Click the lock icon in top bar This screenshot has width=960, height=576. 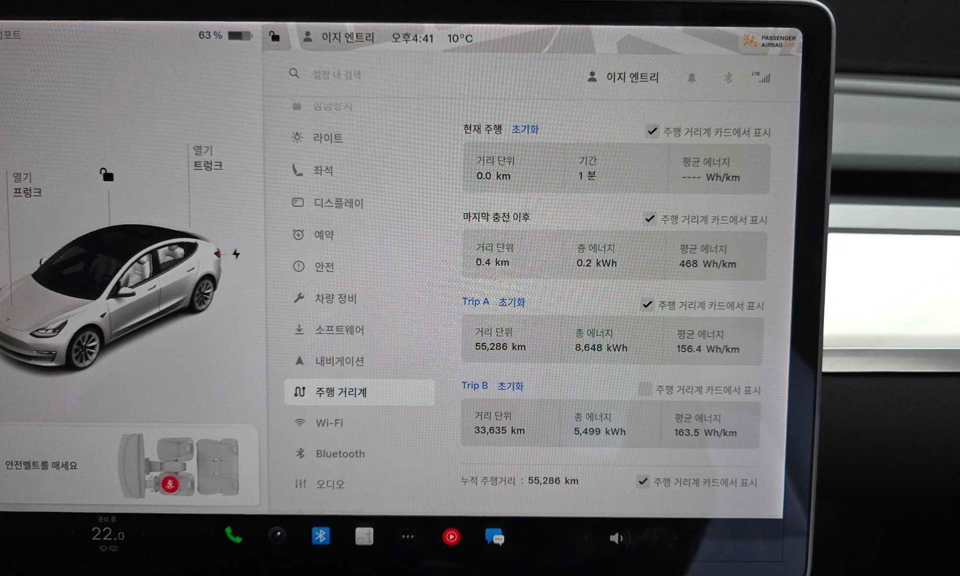pos(275,36)
